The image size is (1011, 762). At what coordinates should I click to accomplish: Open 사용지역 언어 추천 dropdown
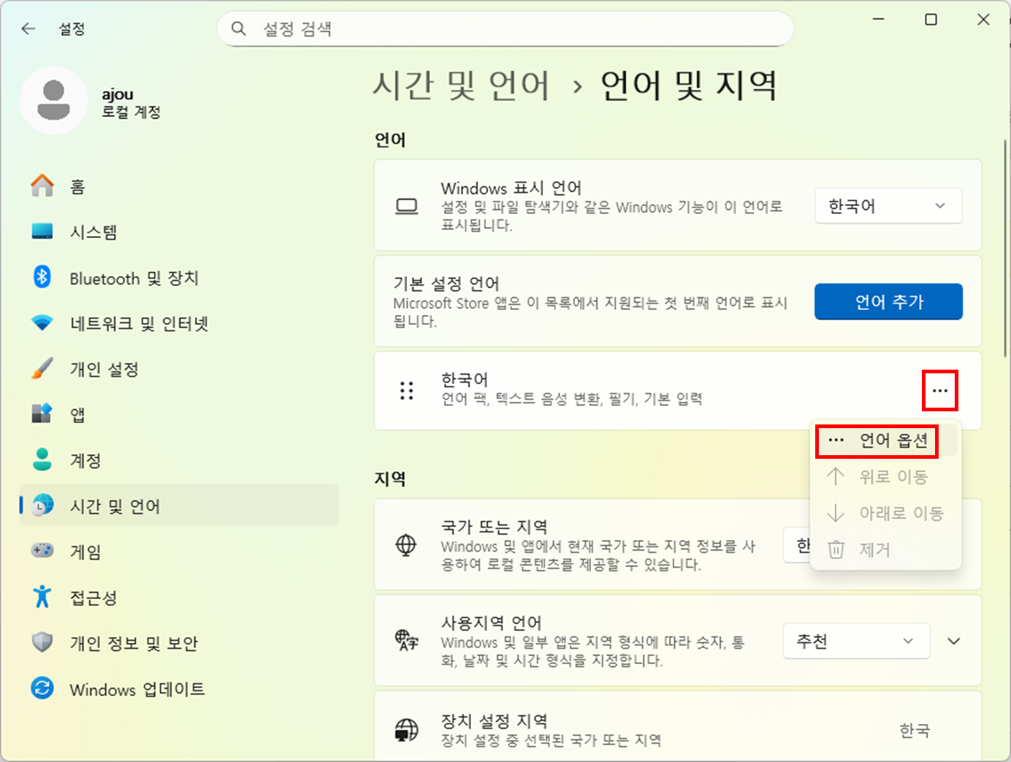pyautogui.click(x=855, y=641)
